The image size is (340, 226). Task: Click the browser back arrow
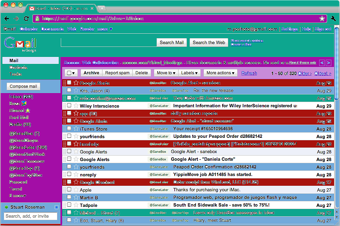pyautogui.click(x=7, y=19)
